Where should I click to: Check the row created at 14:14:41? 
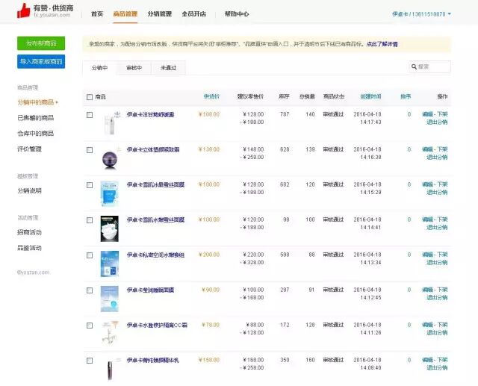click(x=90, y=220)
